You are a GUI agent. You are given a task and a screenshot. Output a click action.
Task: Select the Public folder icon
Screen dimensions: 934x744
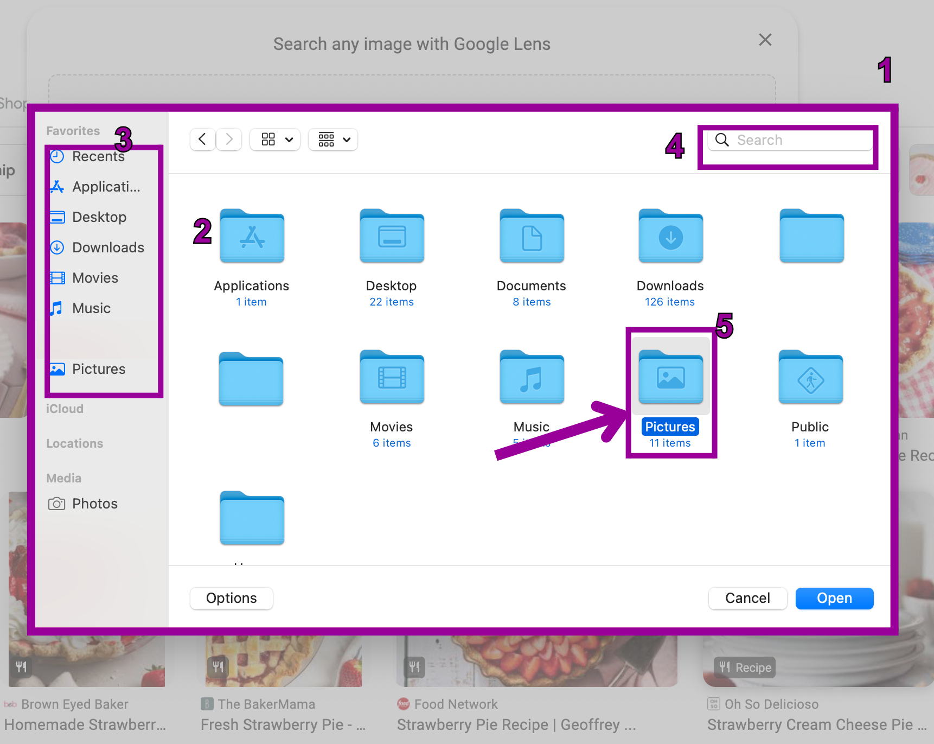pos(810,377)
